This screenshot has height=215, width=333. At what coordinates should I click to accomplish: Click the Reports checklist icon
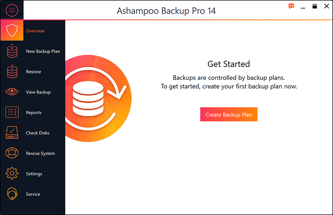pyautogui.click(x=12, y=112)
